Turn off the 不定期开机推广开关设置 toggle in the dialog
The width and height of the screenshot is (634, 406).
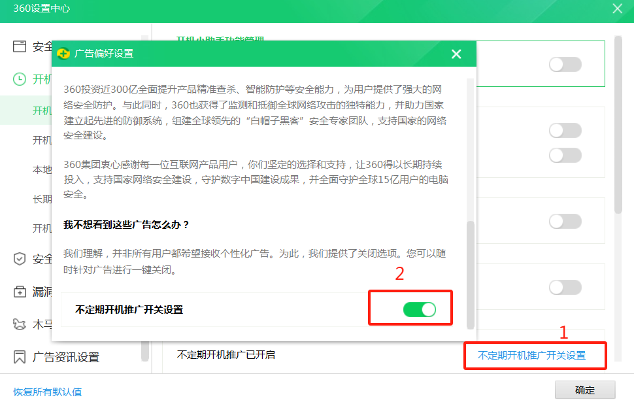point(420,310)
